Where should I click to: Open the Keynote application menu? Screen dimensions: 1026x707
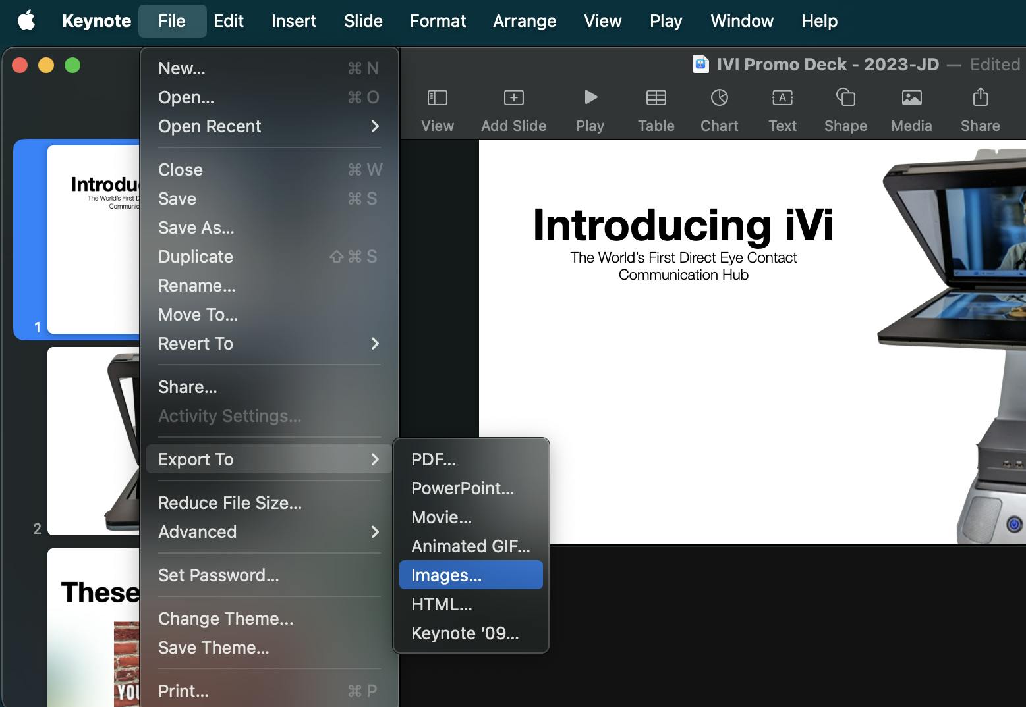pyautogui.click(x=96, y=21)
